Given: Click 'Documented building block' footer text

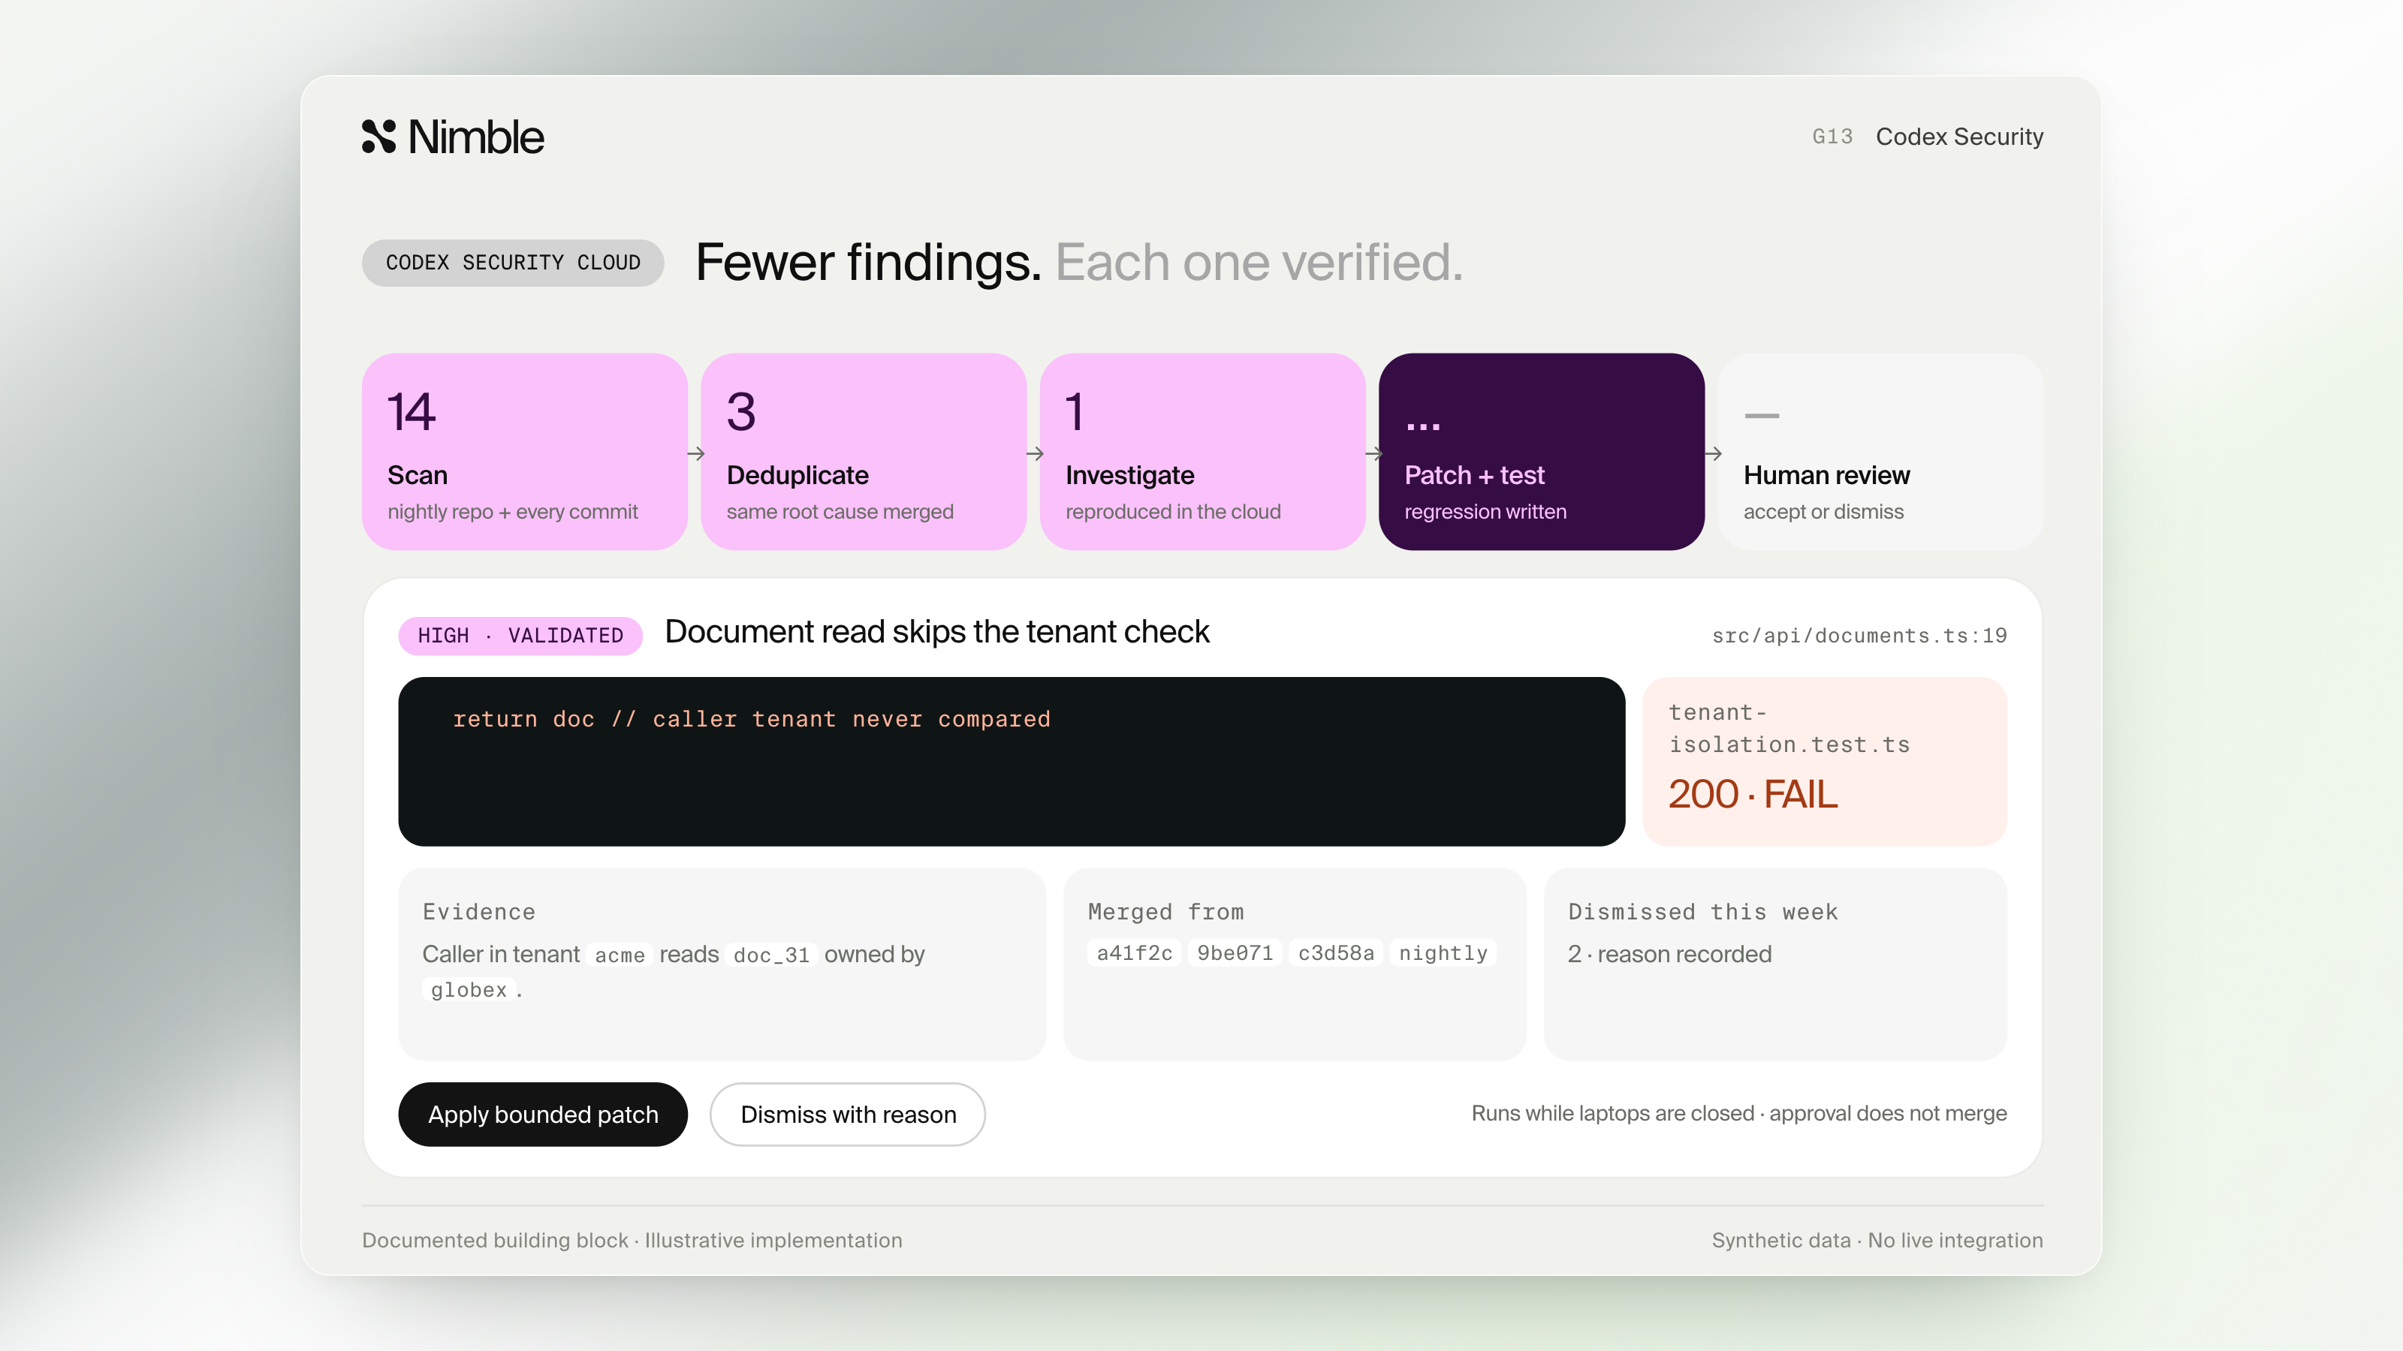Looking at the screenshot, I should (x=494, y=1240).
